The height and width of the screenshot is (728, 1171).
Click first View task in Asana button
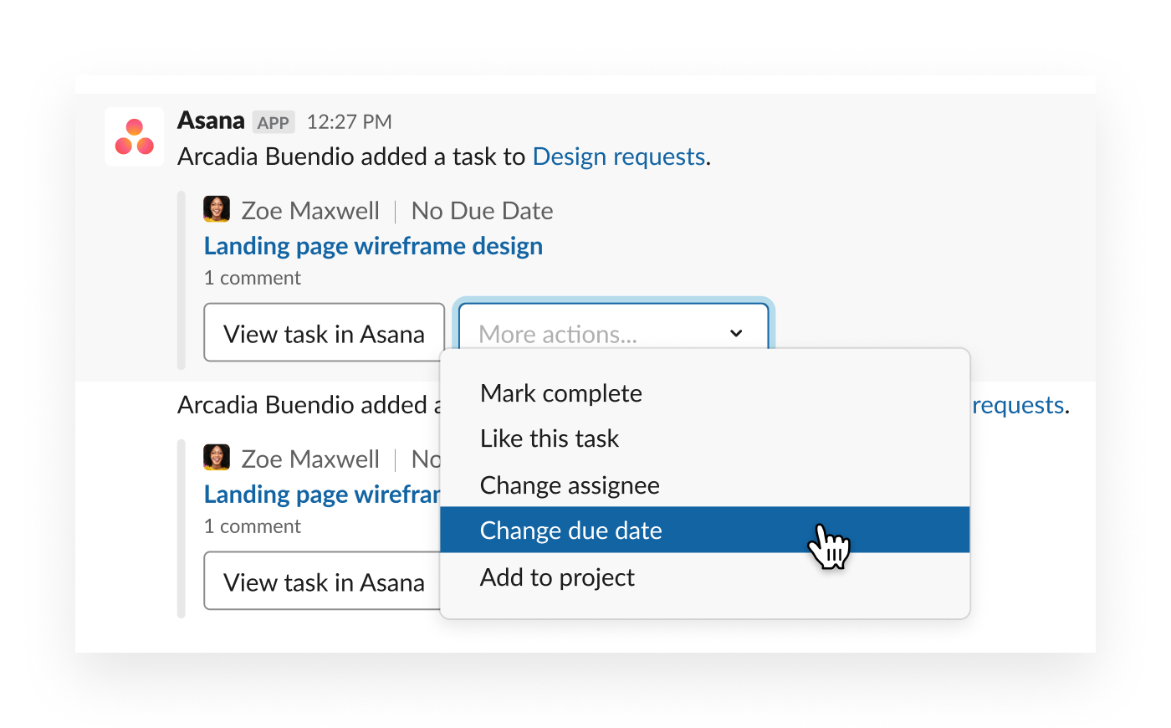click(x=325, y=333)
